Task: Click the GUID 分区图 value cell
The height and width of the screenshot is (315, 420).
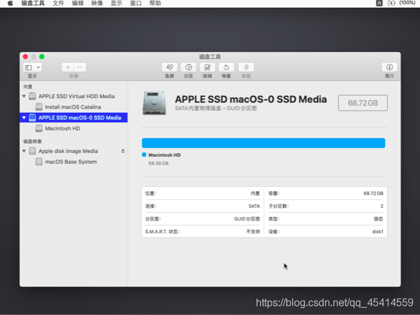Action: click(x=247, y=219)
